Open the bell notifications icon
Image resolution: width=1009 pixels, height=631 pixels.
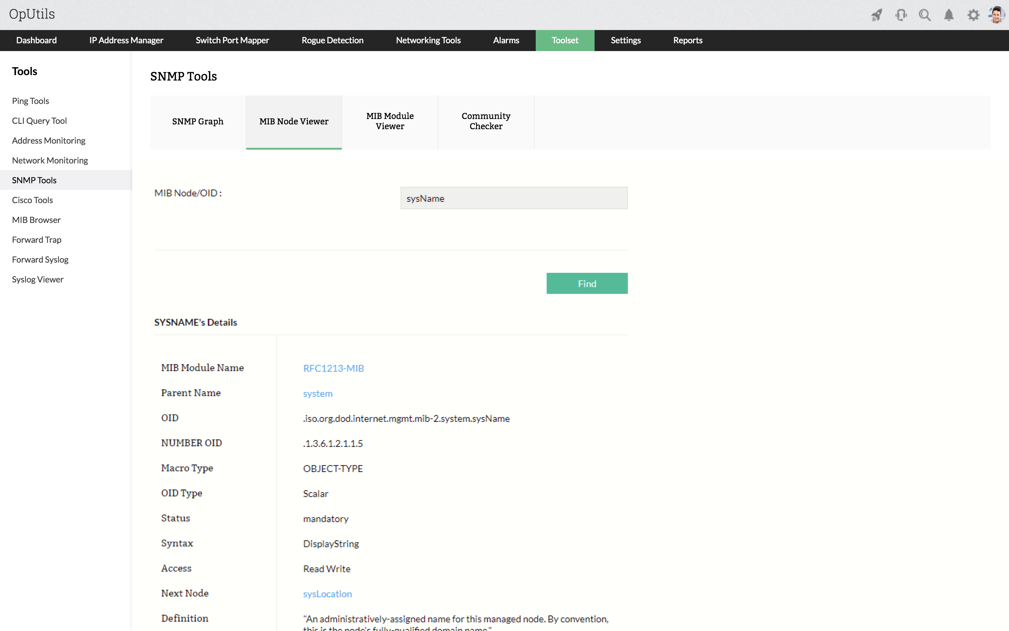click(x=949, y=15)
